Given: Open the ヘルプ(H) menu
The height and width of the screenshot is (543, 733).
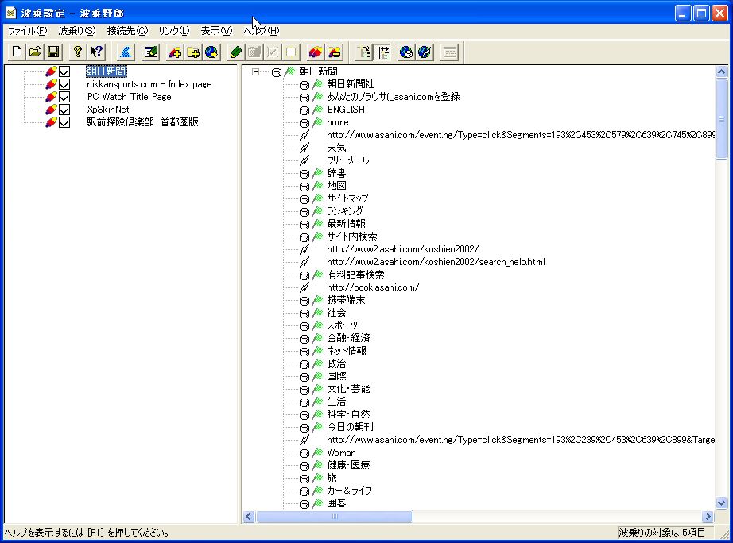Looking at the screenshot, I should (262, 31).
